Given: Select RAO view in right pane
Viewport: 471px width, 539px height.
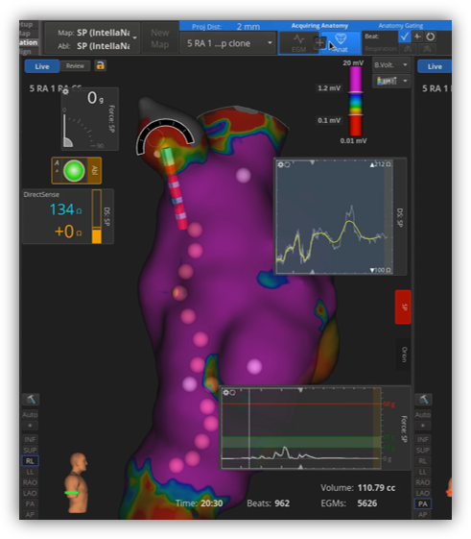Looking at the screenshot, I should pyautogui.click(x=423, y=482).
